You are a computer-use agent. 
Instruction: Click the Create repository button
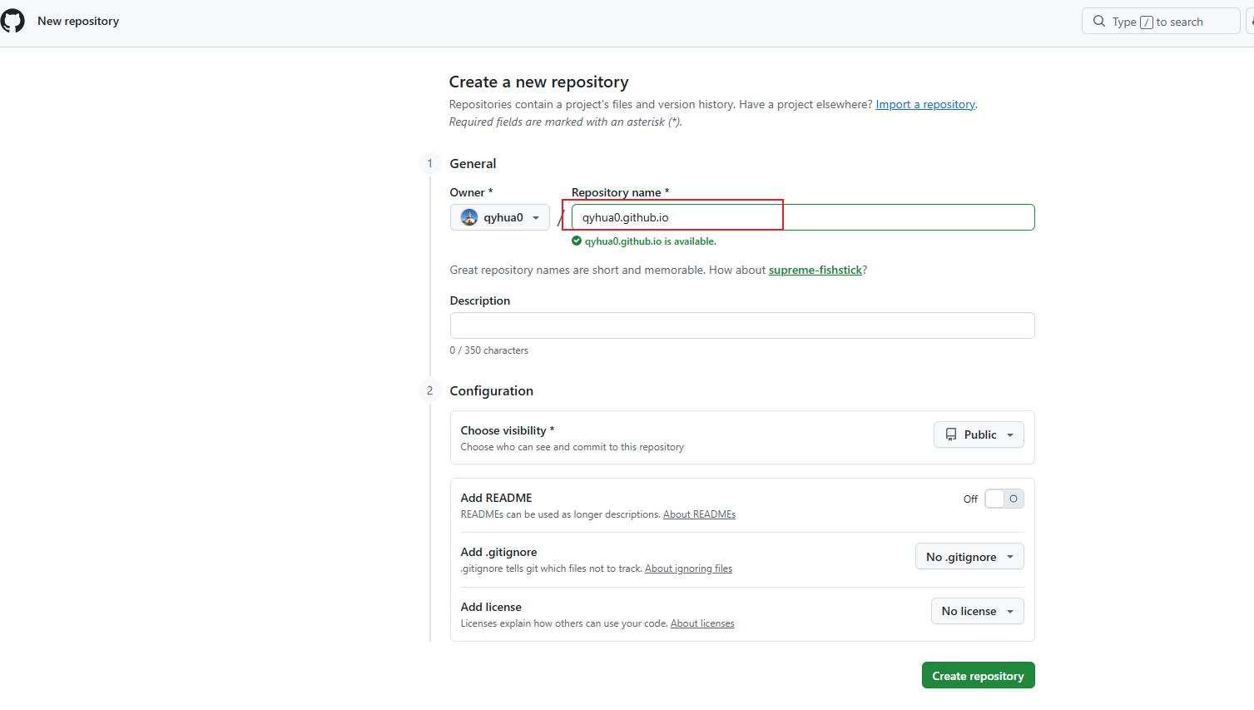coord(978,675)
